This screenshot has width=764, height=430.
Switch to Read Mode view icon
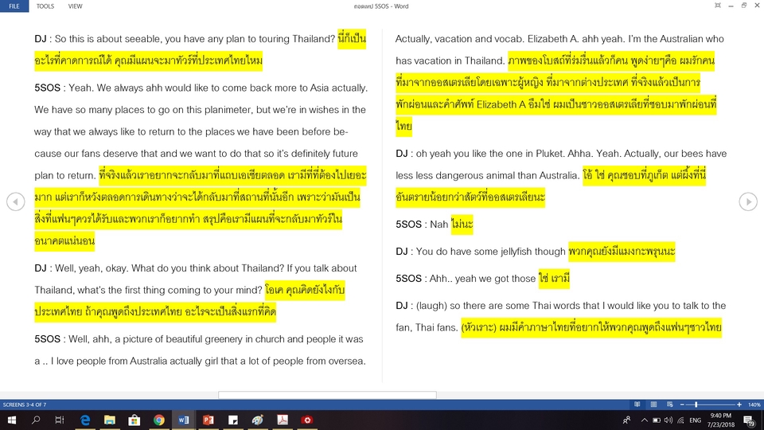pyautogui.click(x=637, y=405)
